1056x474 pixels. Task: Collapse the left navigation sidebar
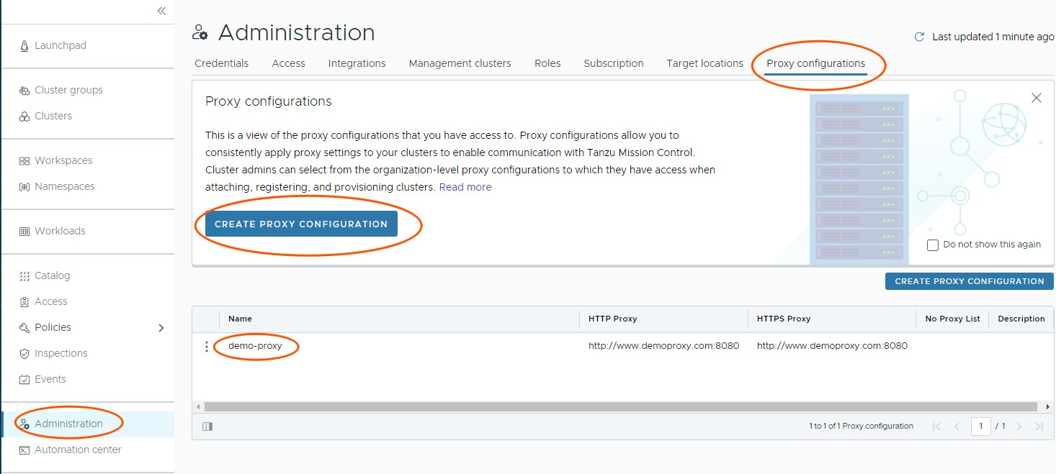point(161,11)
